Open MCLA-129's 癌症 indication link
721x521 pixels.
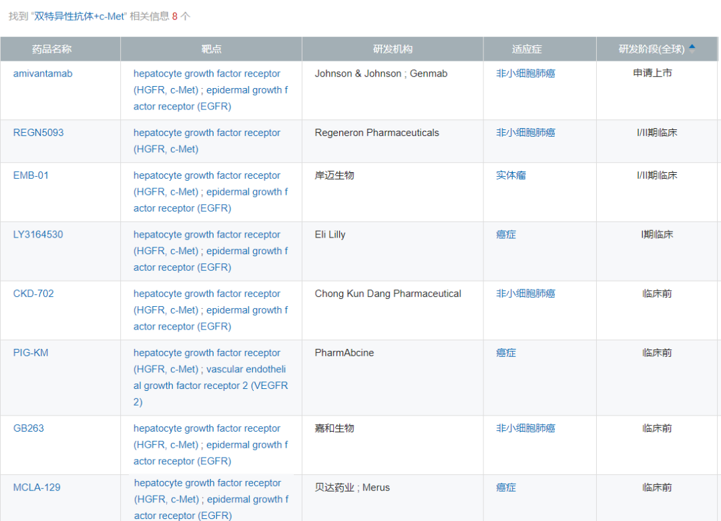click(506, 488)
